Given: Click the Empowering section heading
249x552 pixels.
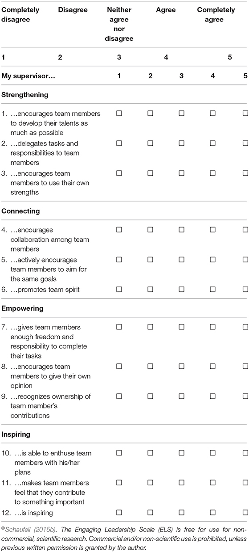Looking at the screenshot, I should click(x=22, y=308).
